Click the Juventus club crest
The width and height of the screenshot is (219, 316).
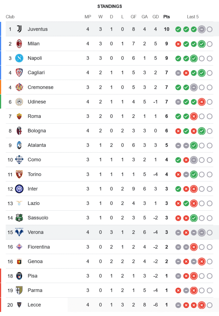pyautogui.click(x=19, y=29)
